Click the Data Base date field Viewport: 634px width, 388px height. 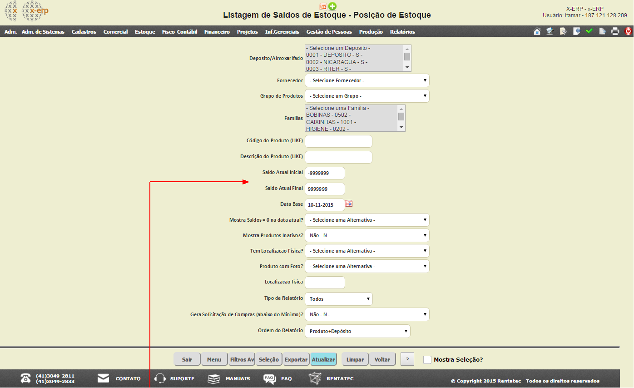(x=324, y=205)
